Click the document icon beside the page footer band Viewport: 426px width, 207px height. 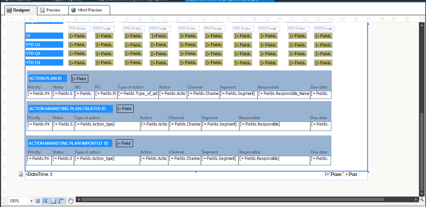click(x=20, y=174)
